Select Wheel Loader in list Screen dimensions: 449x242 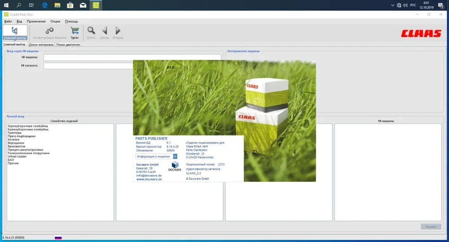coord(17,156)
